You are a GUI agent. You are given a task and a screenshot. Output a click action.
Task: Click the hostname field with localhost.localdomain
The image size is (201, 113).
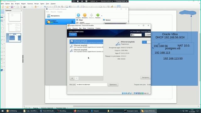tap(91, 84)
